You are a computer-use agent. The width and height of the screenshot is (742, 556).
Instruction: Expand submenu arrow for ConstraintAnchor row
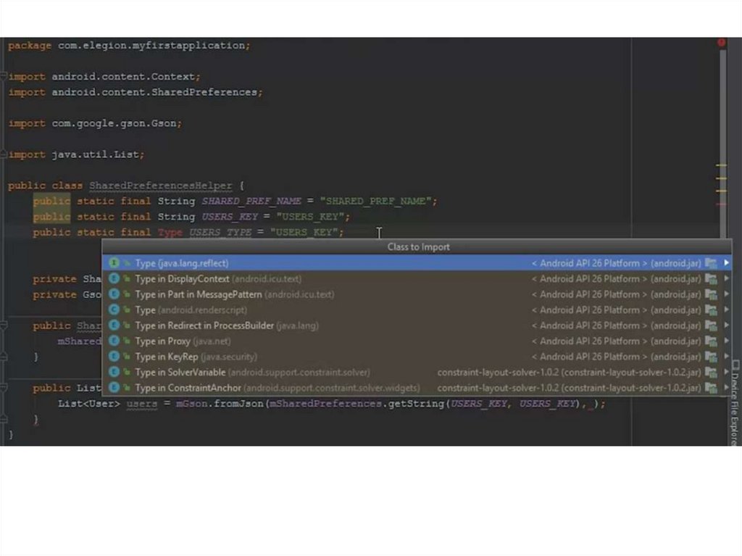pyautogui.click(x=726, y=388)
